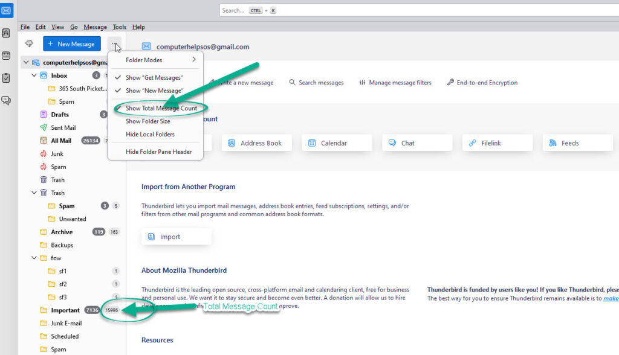Toggle Show "Get Messages" option

coord(154,78)
